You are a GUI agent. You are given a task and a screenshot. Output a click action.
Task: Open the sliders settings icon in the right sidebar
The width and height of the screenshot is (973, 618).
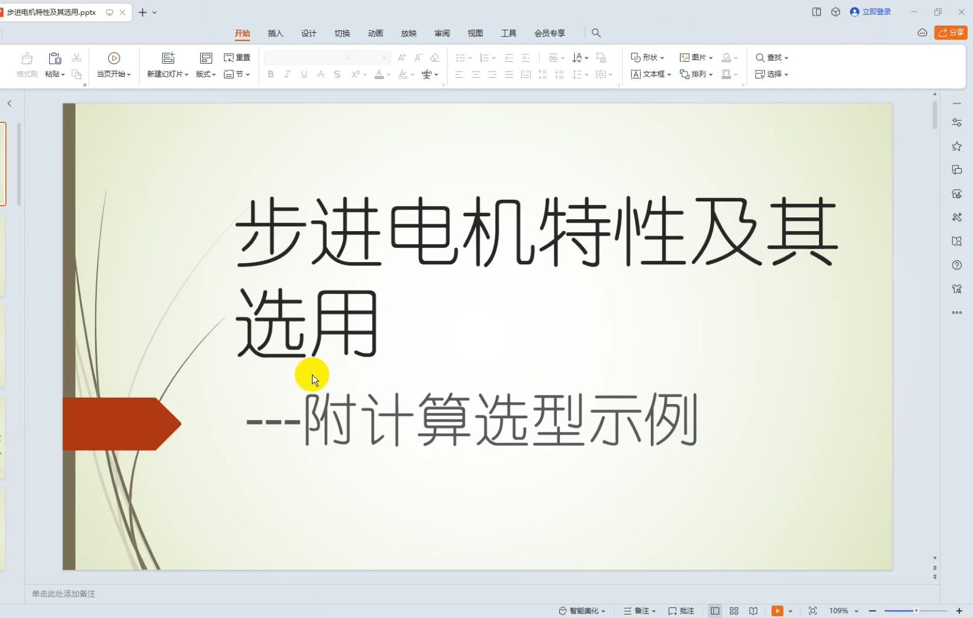point(956,122)
